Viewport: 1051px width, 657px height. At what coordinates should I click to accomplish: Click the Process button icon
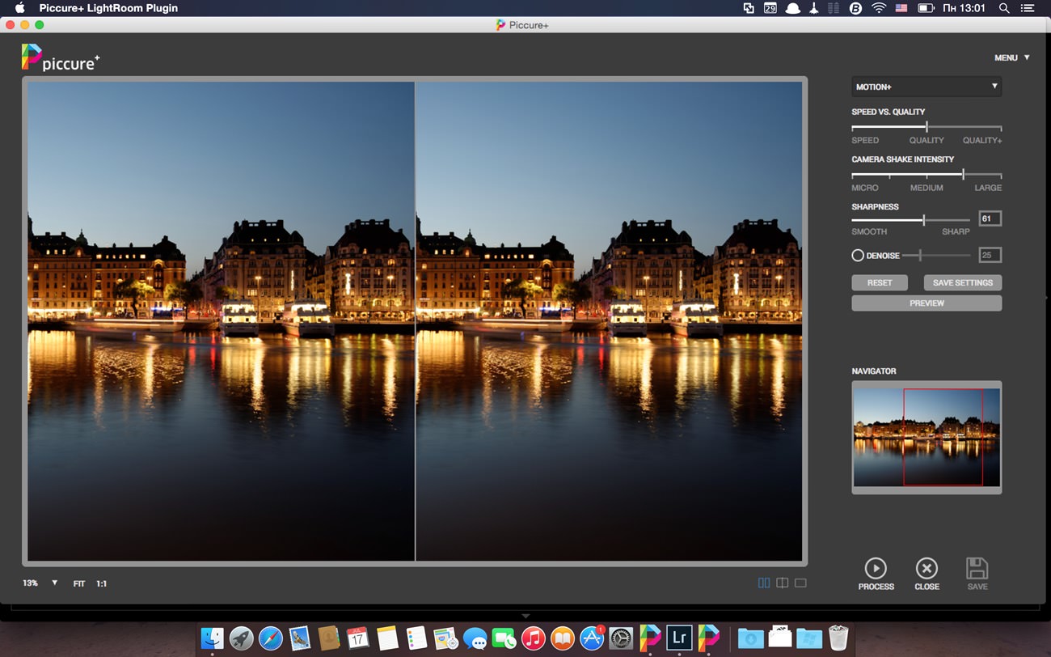click(876, 567)
